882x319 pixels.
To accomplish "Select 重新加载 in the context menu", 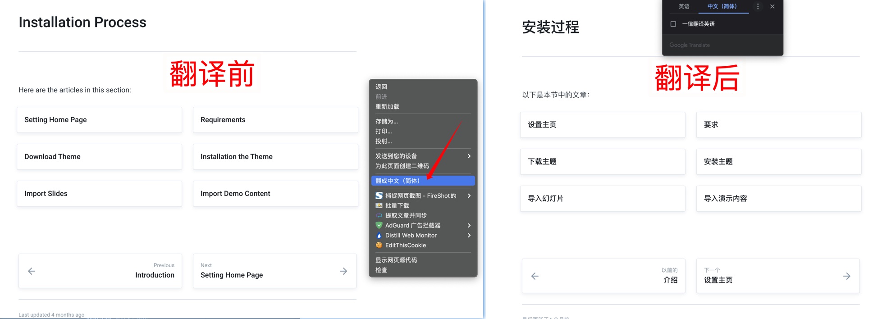I will [423, 106].
